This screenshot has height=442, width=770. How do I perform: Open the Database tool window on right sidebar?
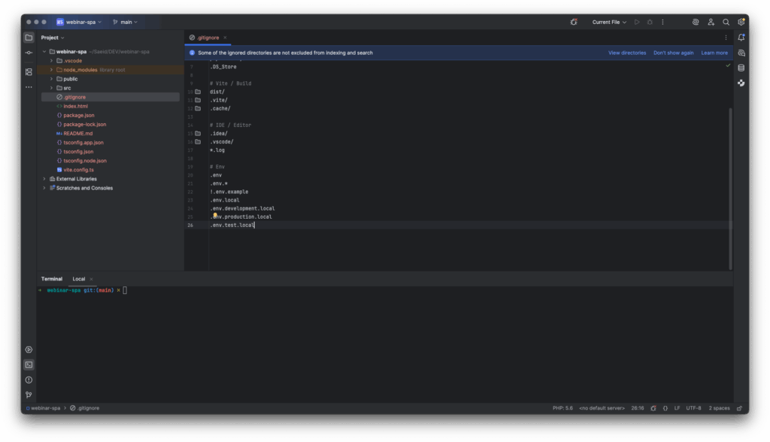[x=741, y=68]
